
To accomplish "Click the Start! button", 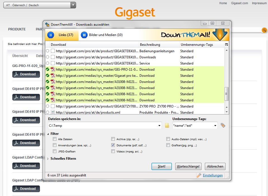I will pos(162,166).
